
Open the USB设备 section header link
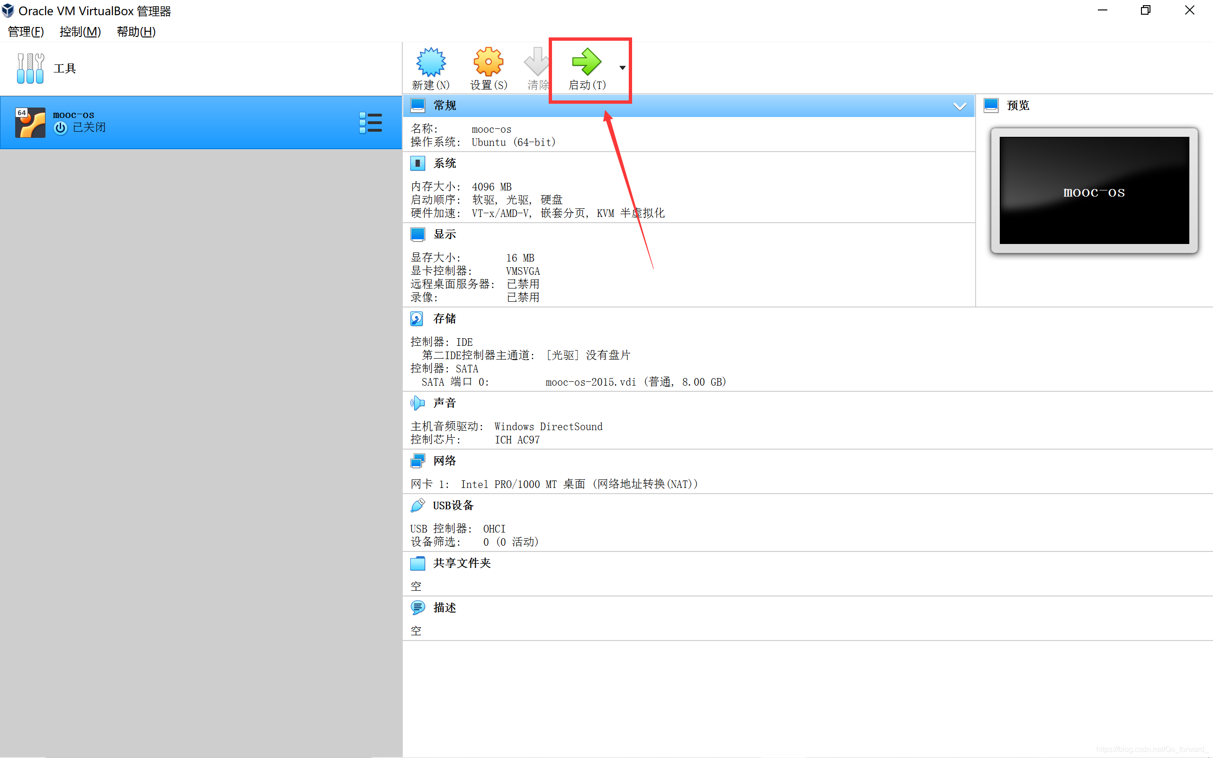[453, 505]
